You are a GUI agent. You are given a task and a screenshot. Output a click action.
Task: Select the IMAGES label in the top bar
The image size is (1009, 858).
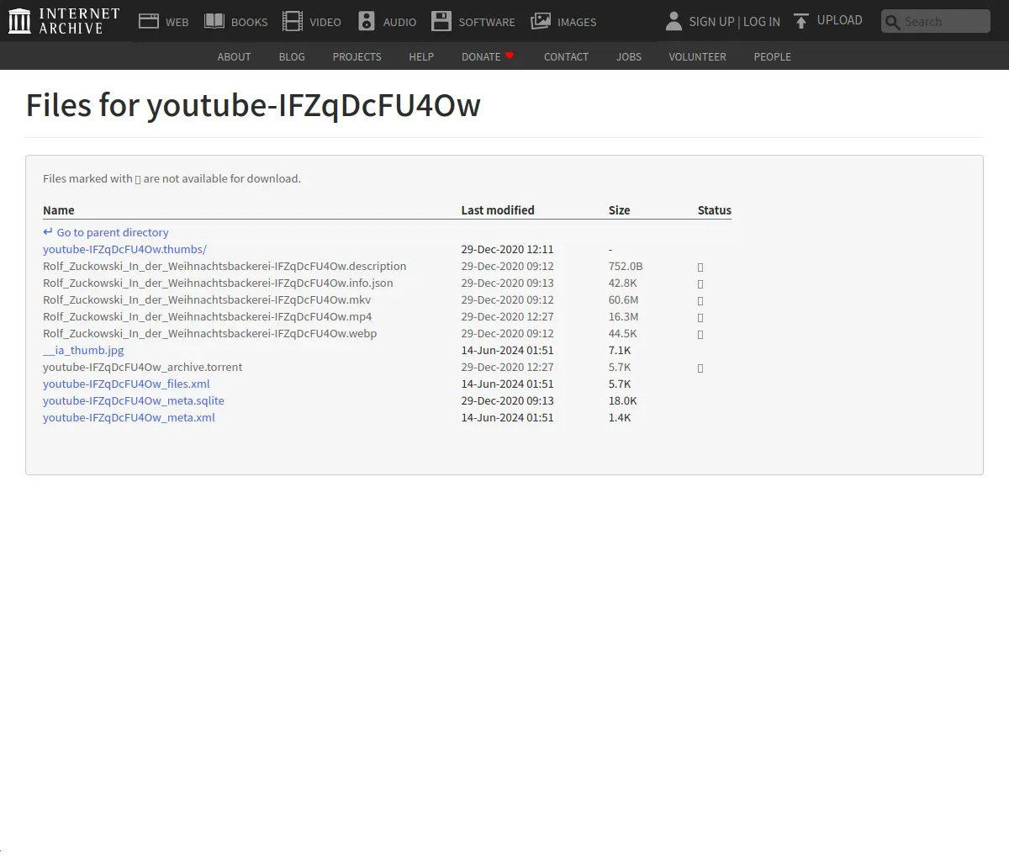(577, 22)
